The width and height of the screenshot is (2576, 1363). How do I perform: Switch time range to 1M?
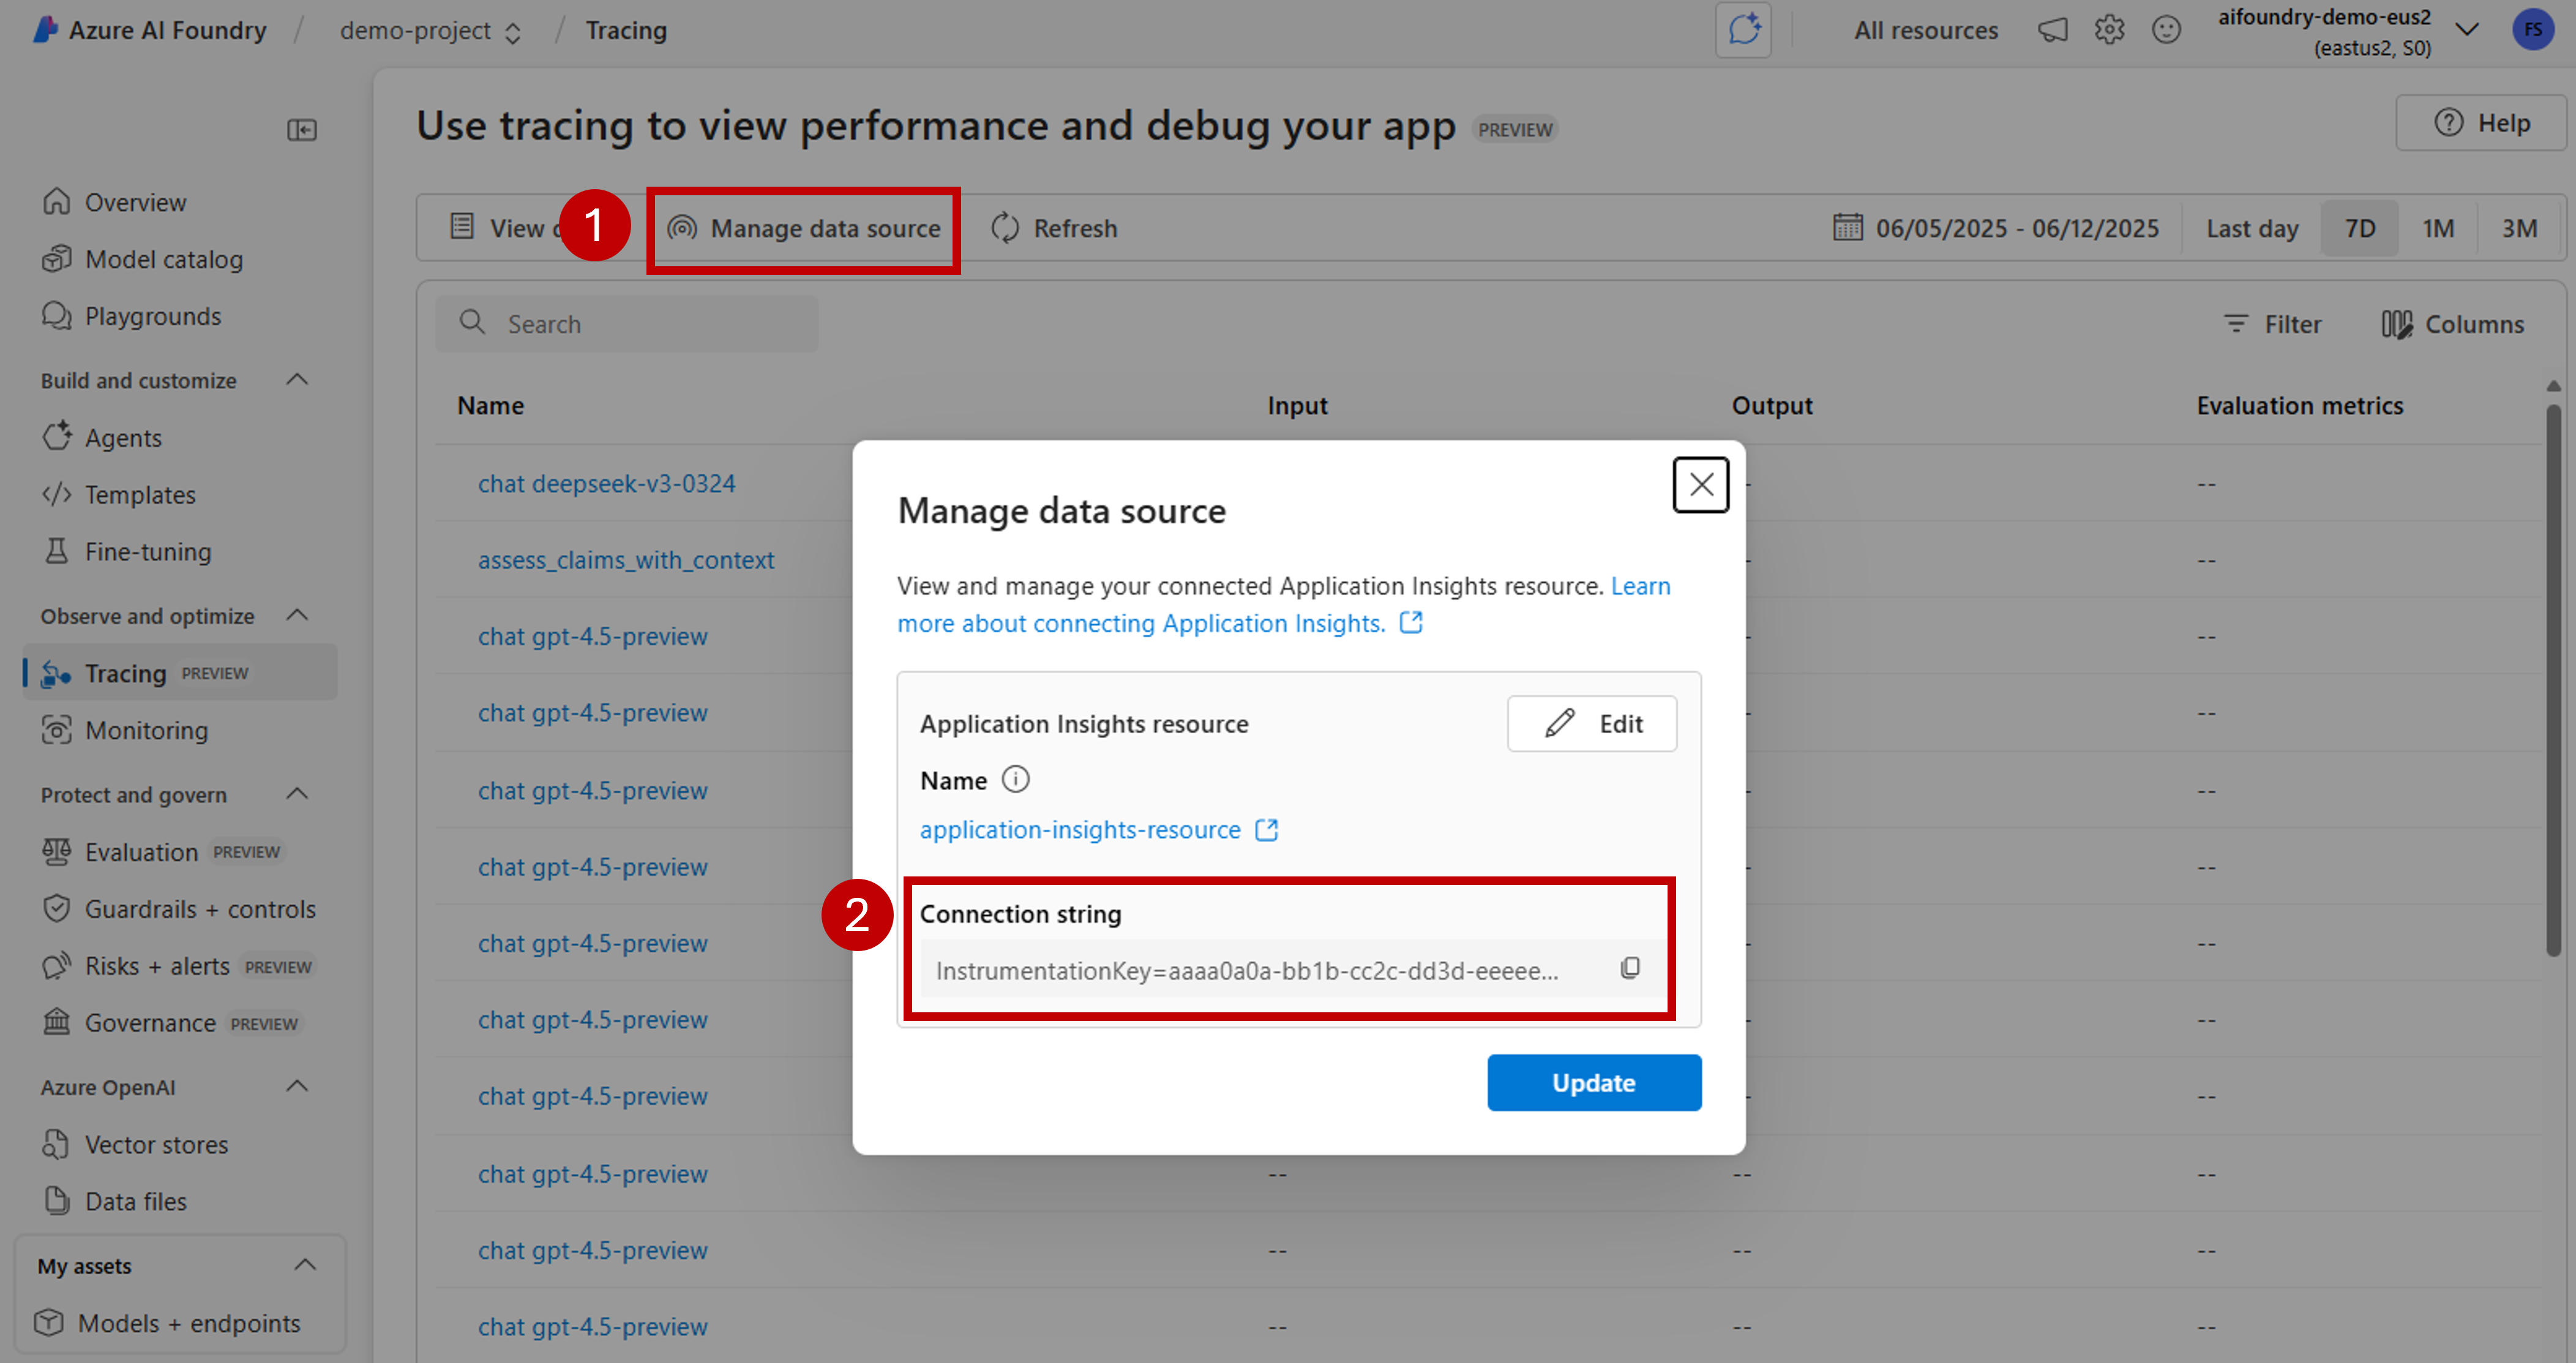[x=2437, y=229]
